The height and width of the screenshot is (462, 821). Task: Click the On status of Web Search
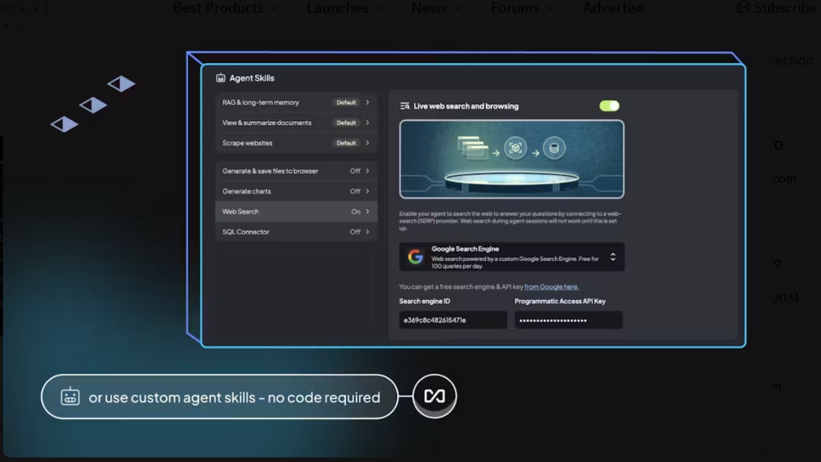click(356, 211)
